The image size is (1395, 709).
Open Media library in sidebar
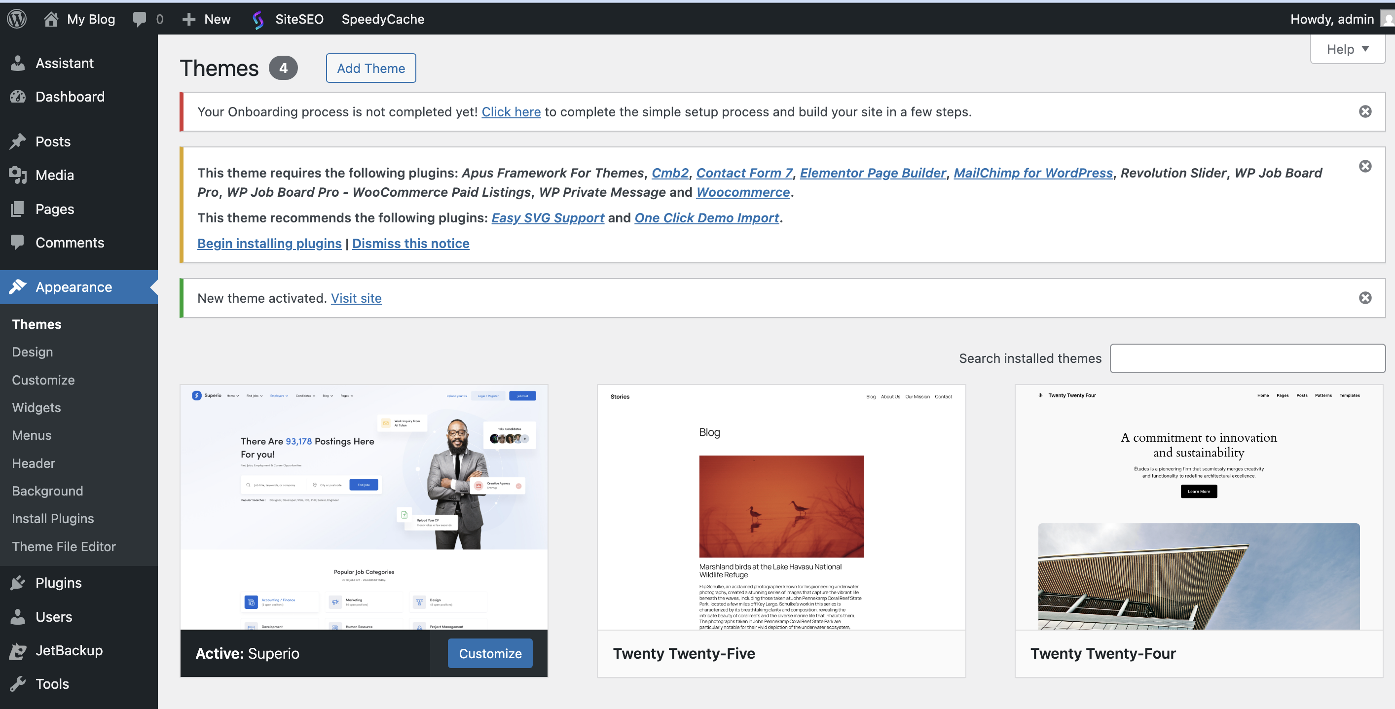coord(54,175)
